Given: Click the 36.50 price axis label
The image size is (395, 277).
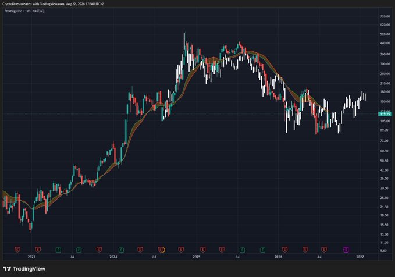Looking at the screenshot, I should (x=385, y=179).
